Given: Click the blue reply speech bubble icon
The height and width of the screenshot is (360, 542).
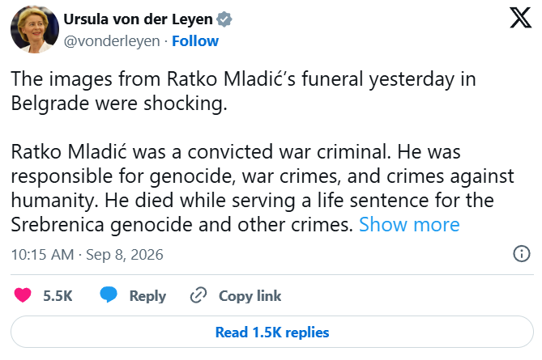Looking at the screenshot, I should point(109,295).
